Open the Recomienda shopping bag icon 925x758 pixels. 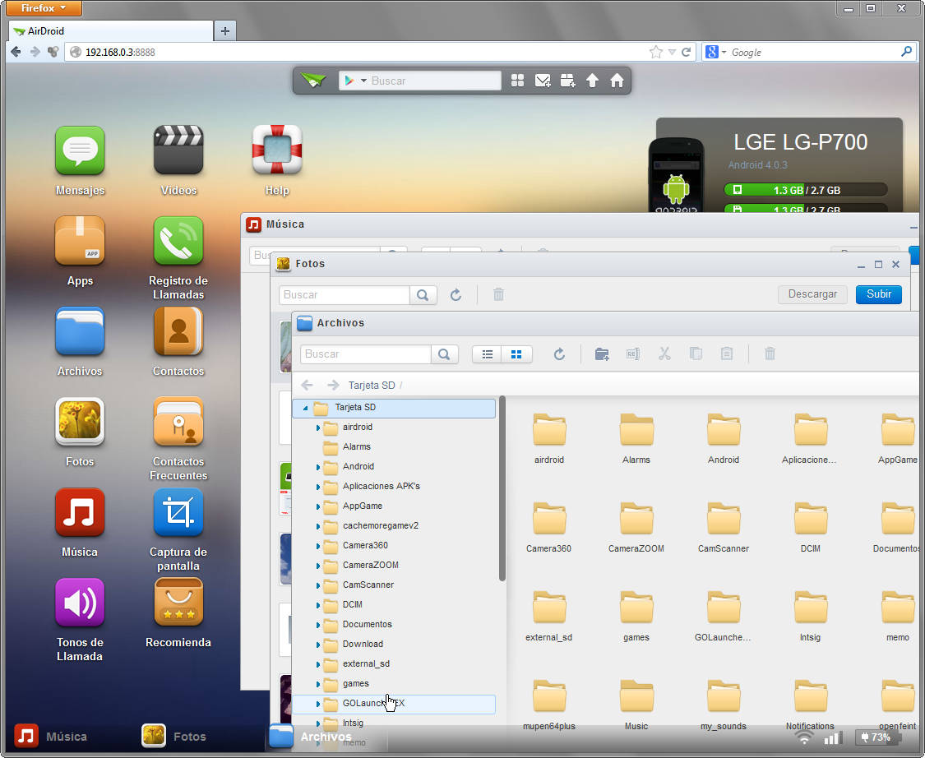(178, 603)
